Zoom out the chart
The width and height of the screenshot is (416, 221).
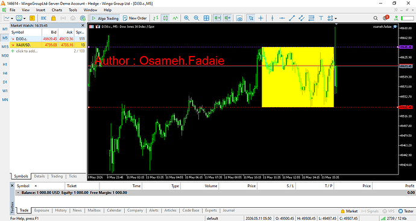tap(197, 18)
